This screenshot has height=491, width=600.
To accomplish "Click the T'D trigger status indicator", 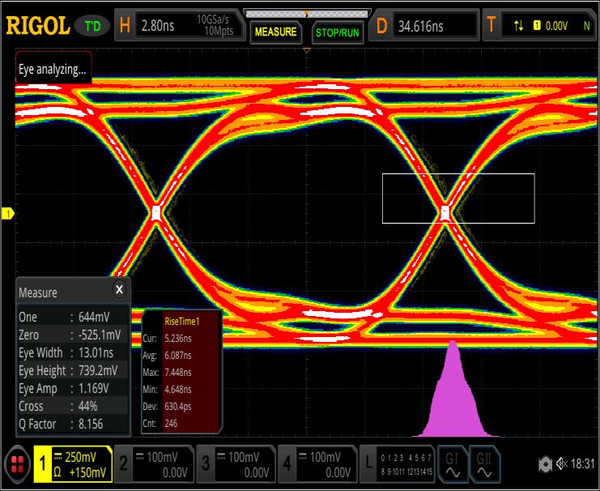I will click(92, 26).
